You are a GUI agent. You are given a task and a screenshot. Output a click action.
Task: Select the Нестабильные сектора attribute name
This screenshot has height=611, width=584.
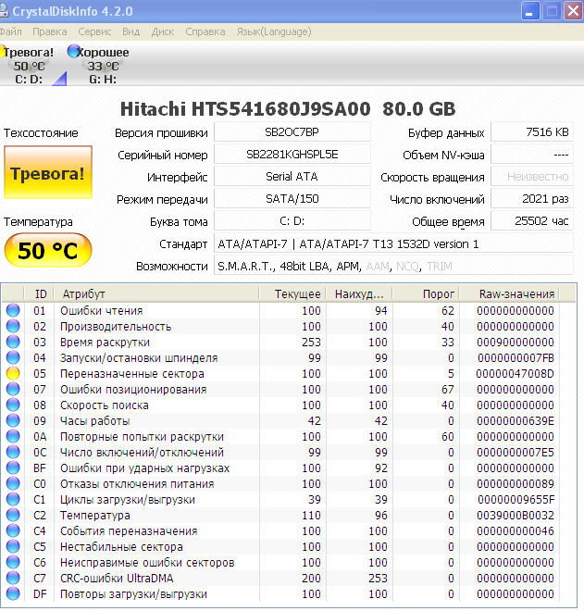121,547
